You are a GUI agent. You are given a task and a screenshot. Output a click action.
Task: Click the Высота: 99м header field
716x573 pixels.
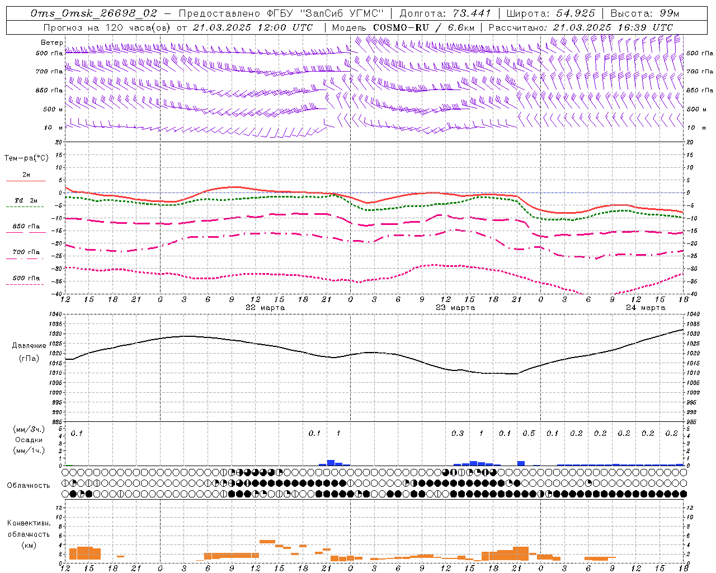[645, 13]
